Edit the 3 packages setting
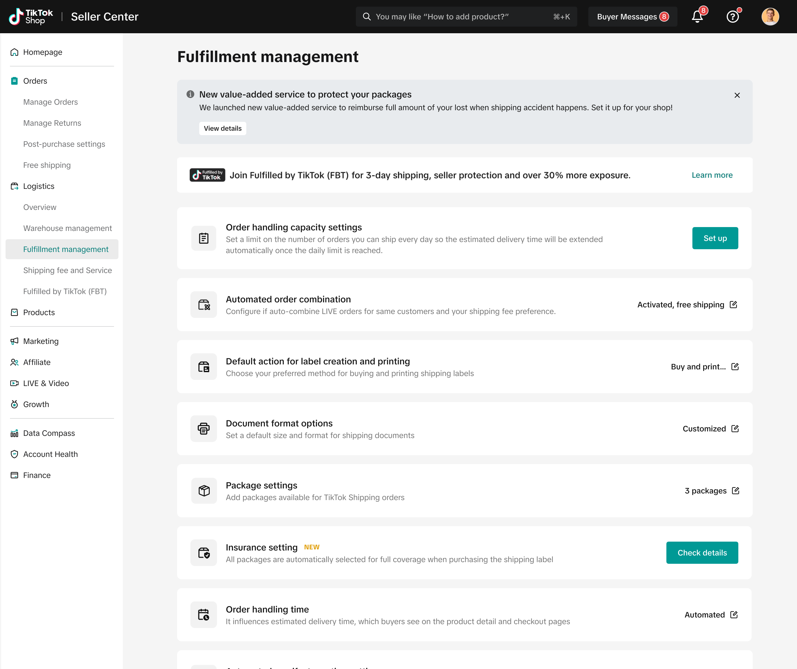 coord(736,491)
